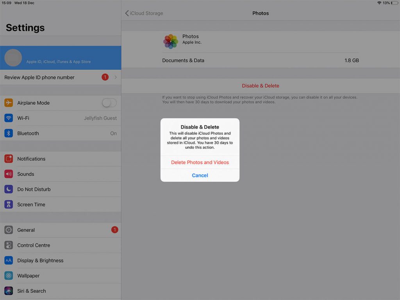Tap iCloud Storage back link text
Viewport: 400px width, 300px height.
[146, 13]
